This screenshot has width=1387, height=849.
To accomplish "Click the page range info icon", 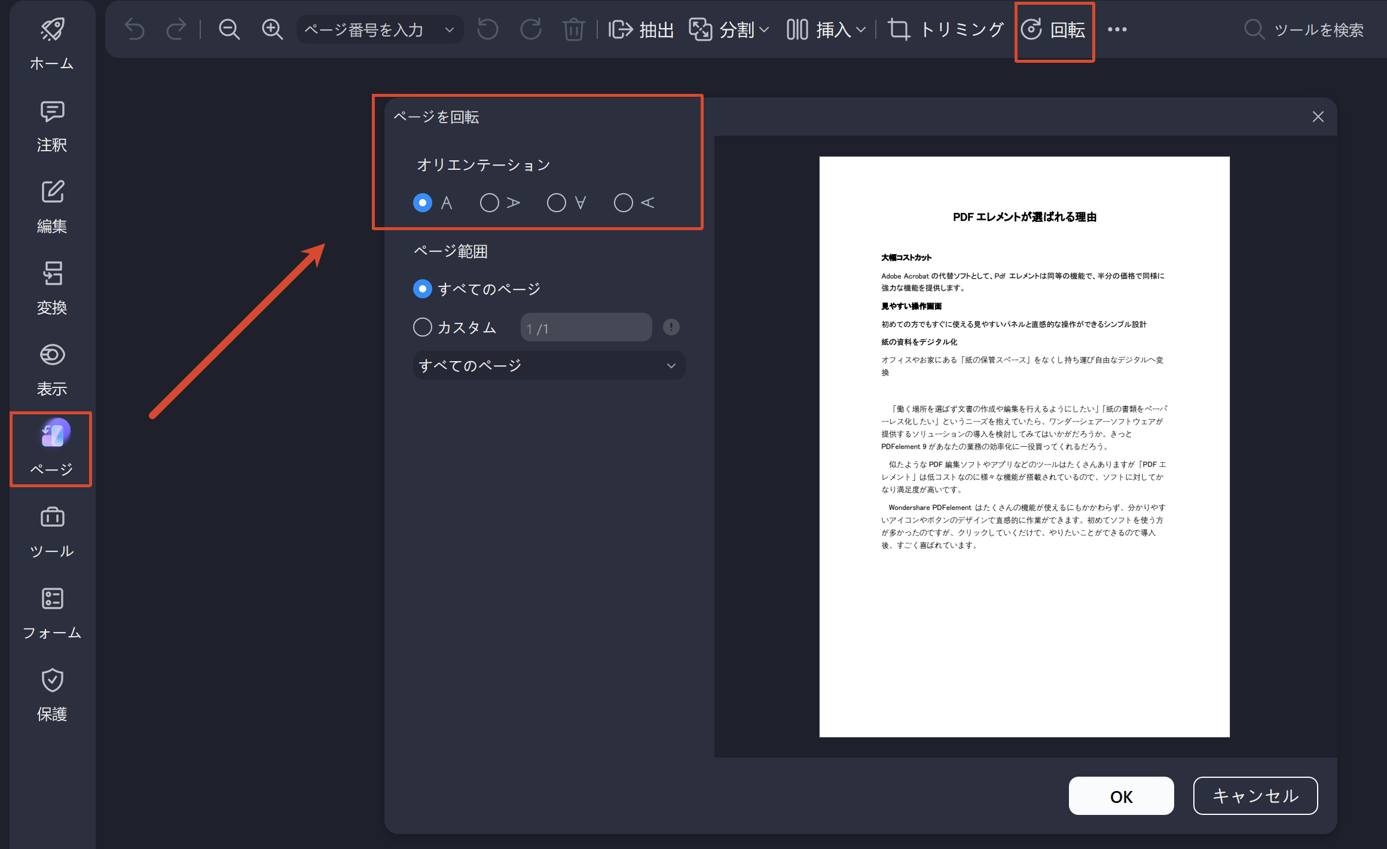I will point(671,327).
